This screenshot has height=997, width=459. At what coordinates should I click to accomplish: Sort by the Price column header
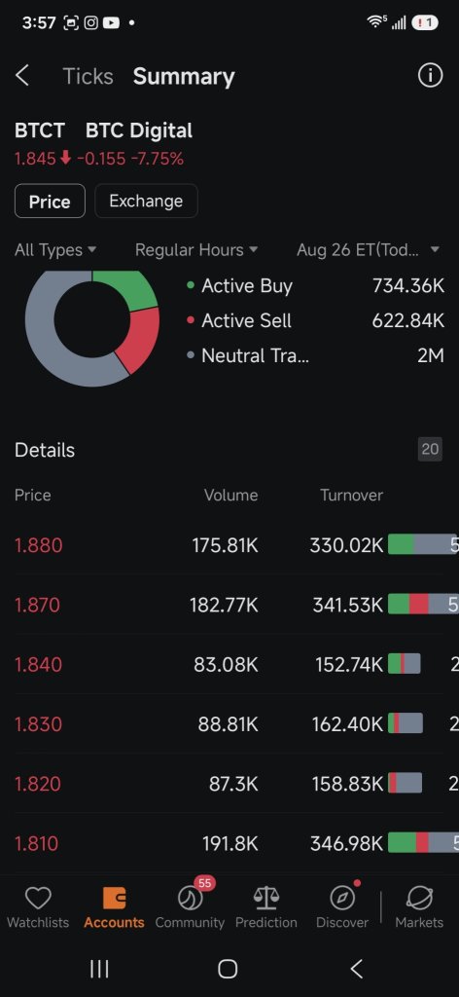(32, 495)
